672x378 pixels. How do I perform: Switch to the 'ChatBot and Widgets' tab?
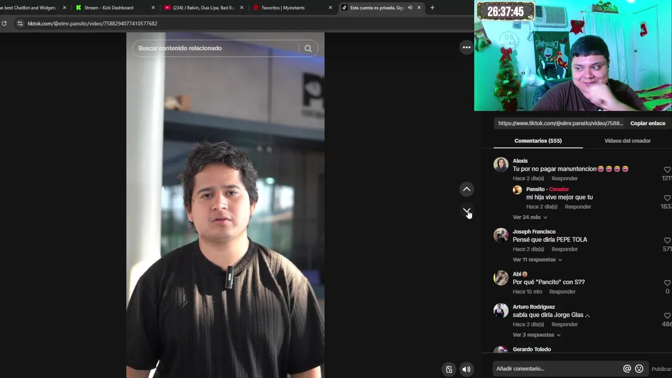(28, 8)
